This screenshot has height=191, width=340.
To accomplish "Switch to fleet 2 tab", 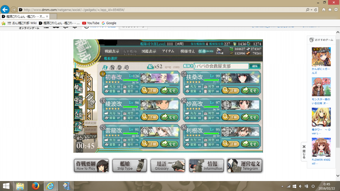I will 112,67.
